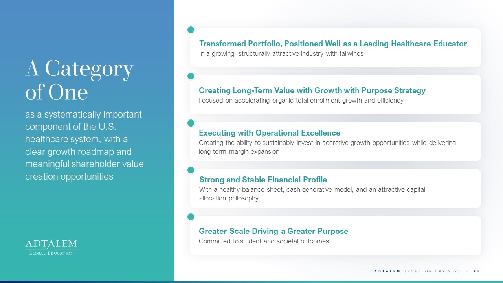This screenshot has width=503, height=283.
Task: Click 'With a healthy balance sheet' description
Action: point(312,194)
